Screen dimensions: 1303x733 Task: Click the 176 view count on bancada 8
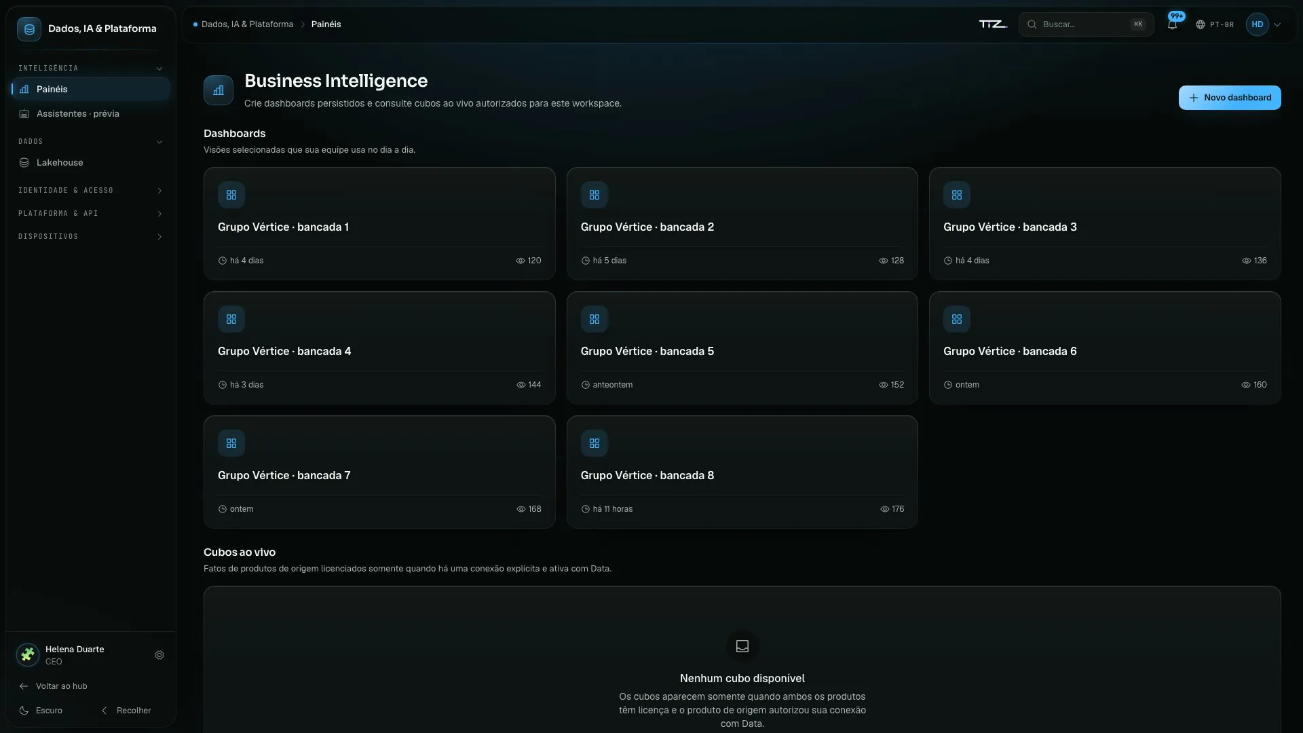click(898, 509)
